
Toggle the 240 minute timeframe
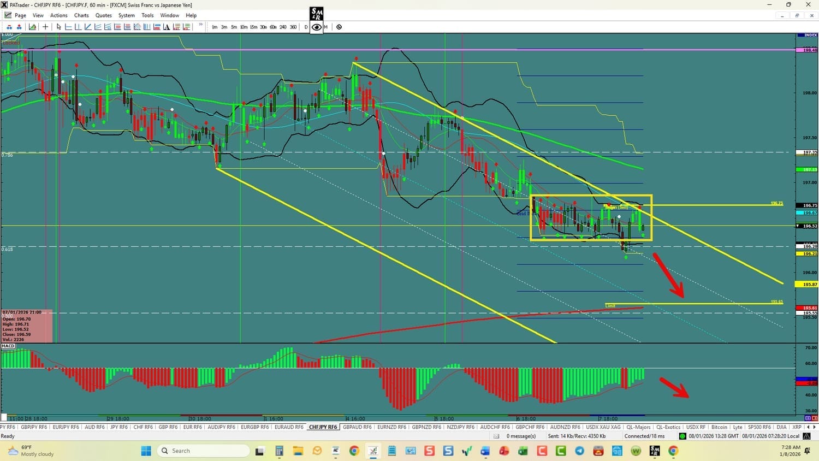click(283, 27)
